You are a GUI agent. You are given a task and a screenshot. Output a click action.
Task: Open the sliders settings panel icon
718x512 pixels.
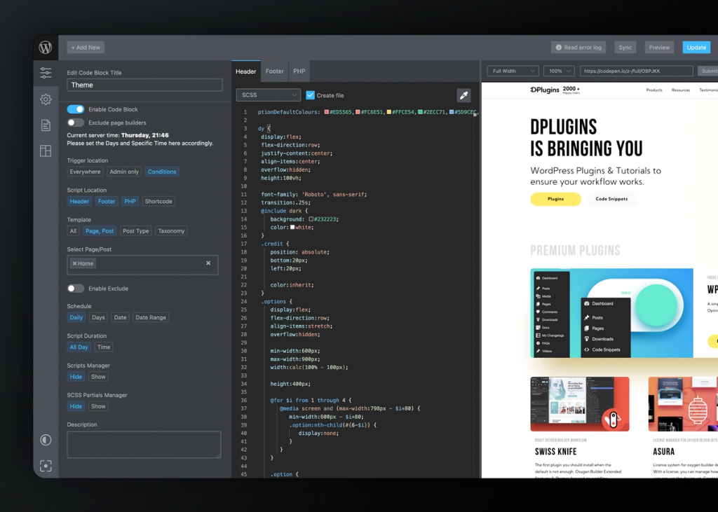tap(46, 73)
